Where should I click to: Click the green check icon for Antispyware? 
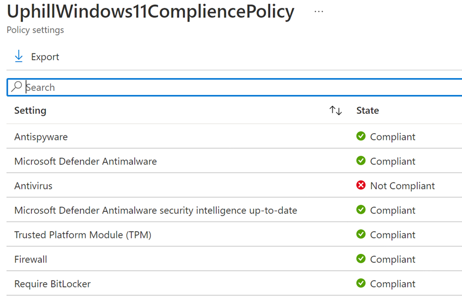(361, 136)
